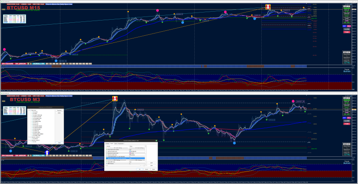Switch the M15 chart to M6 timeframe

pyautogui.click(x=73, y=64)
